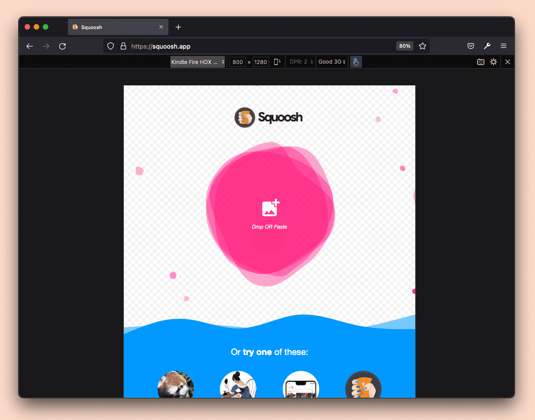The image size is (535, 420).
Task: Reload the squoosh.app page
Action: [x=62, y=46]
